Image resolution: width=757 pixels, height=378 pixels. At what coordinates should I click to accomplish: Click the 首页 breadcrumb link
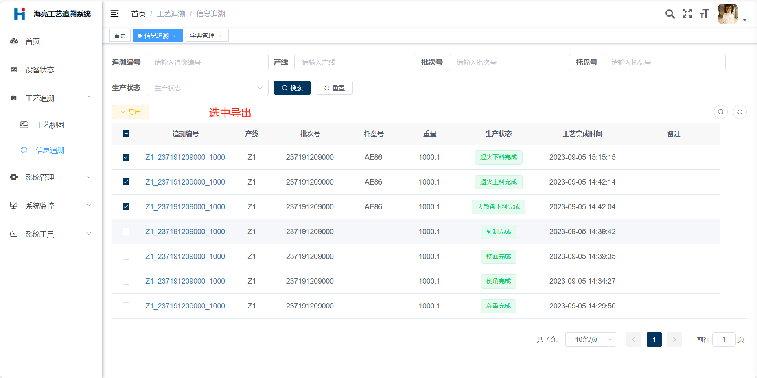pos(138,14)
